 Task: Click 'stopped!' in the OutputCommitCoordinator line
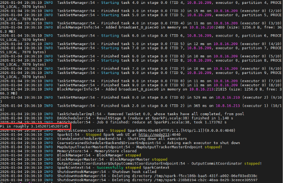253,164
